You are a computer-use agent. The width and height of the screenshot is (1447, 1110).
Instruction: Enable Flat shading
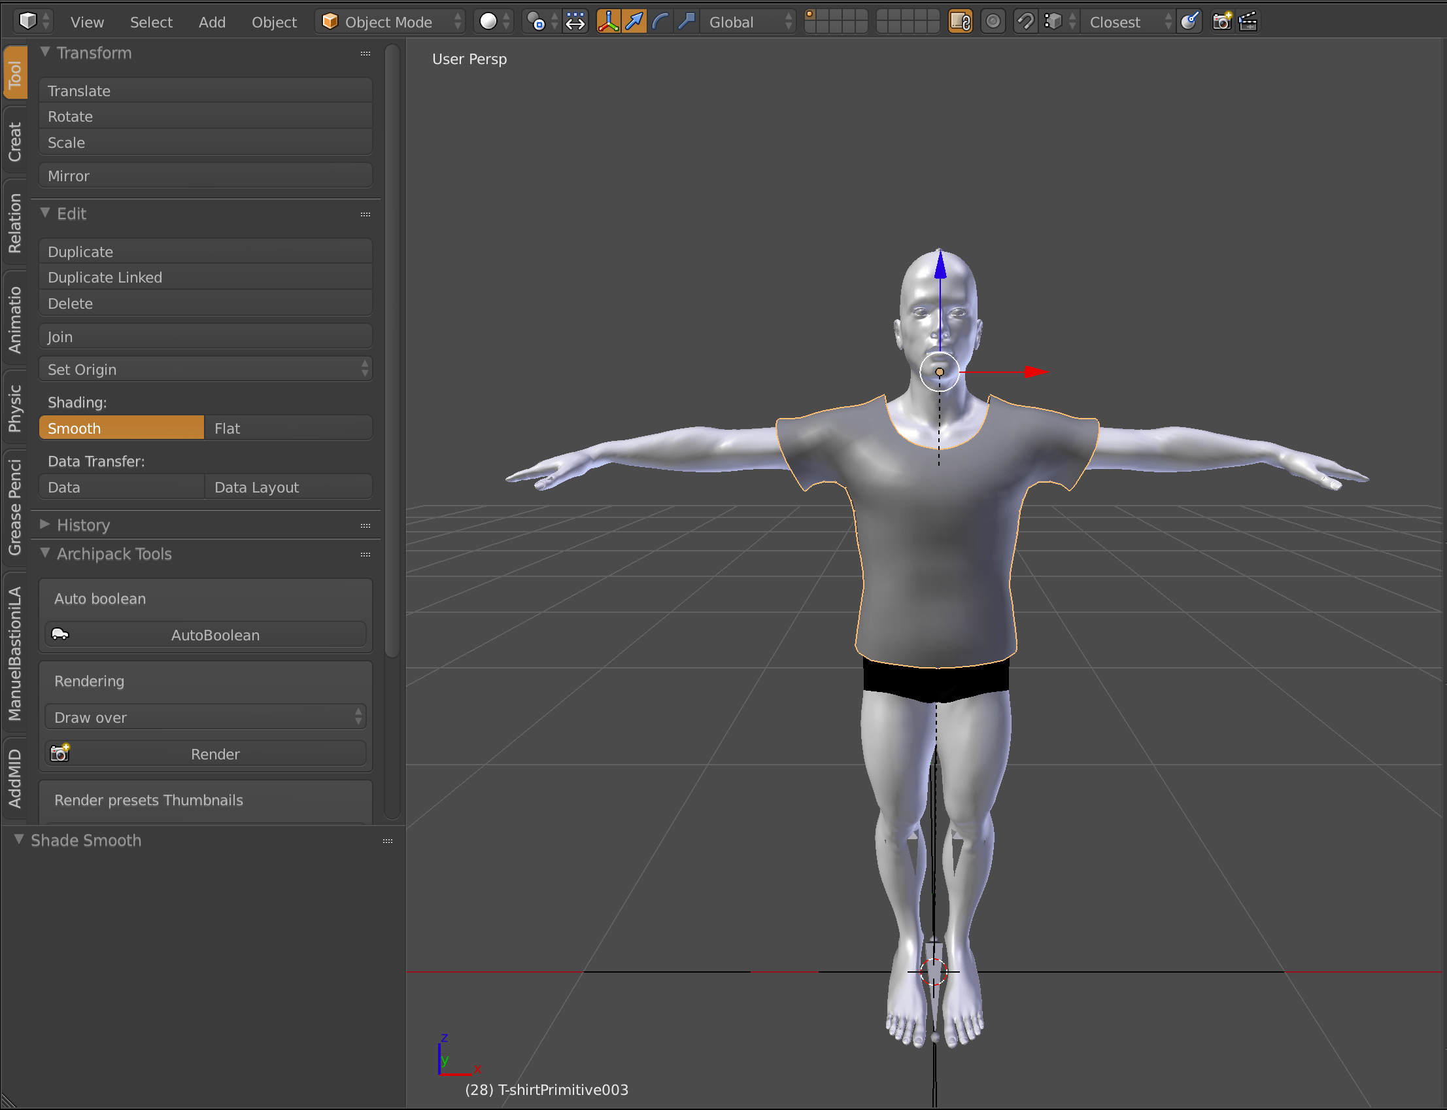point(288,428)
